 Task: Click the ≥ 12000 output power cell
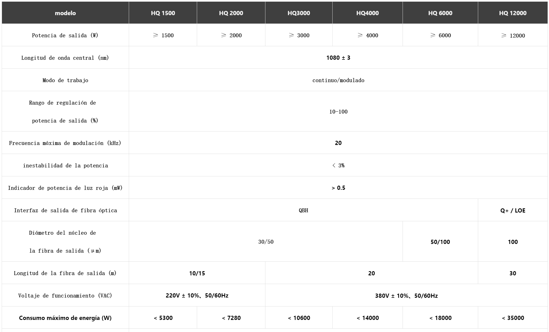513,35
